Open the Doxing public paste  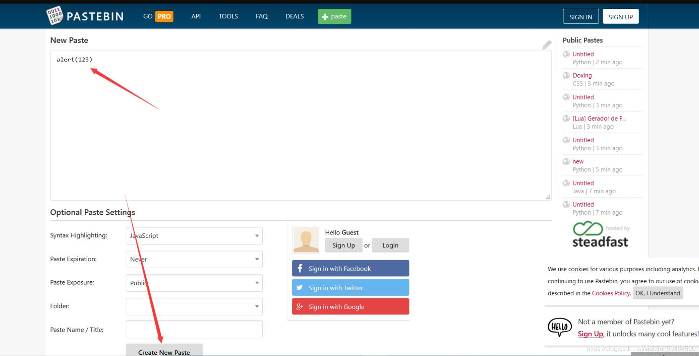click(582, 75)
